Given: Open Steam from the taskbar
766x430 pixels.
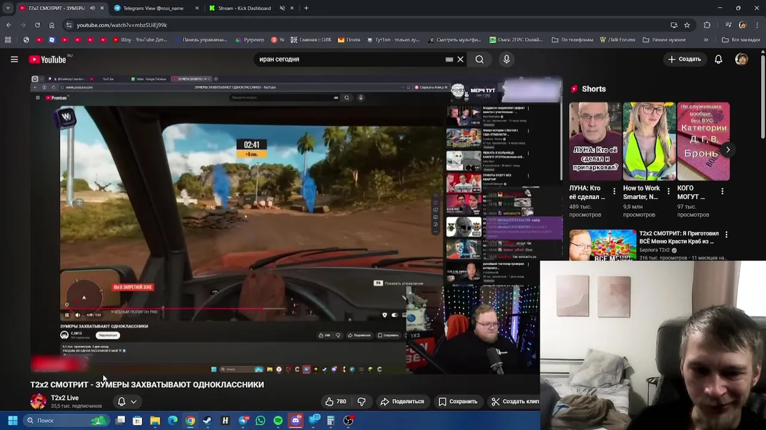Looking at the screenshot, I should pos(207,420).
